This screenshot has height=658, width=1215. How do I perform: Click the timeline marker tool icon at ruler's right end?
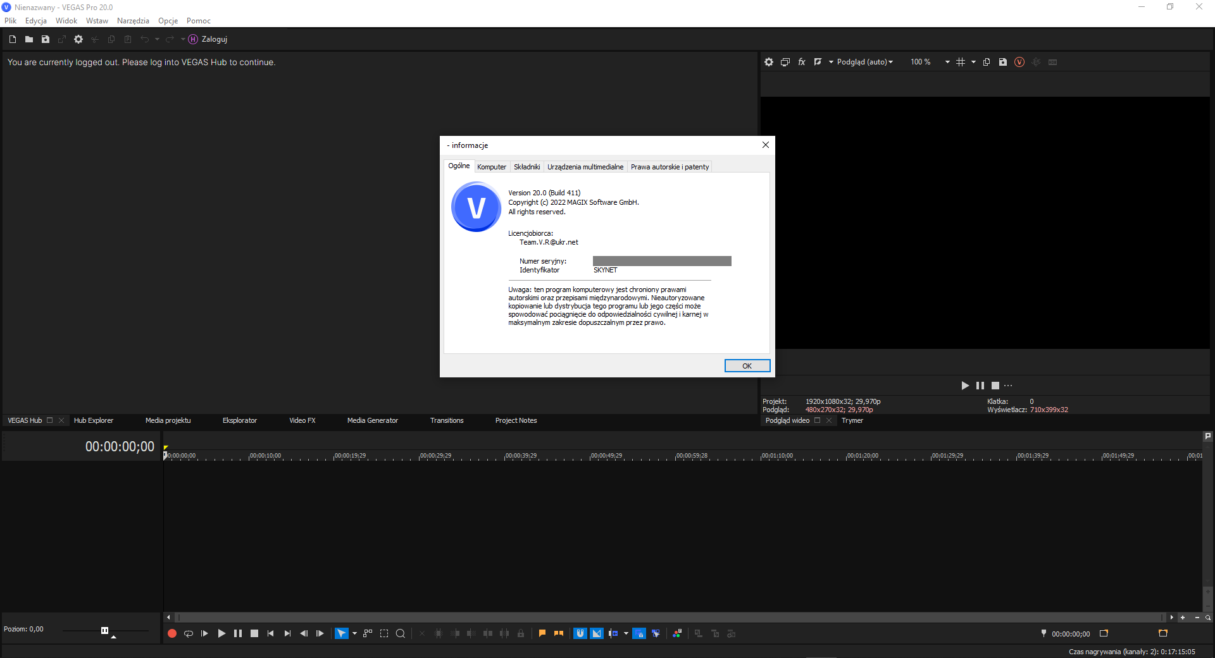point(1207,436)
